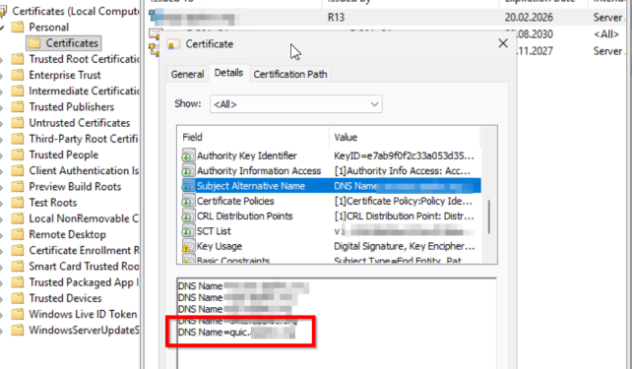Select Key Usage field row
Viewport: 632px width, 369px height.
[x=331, y=247]
